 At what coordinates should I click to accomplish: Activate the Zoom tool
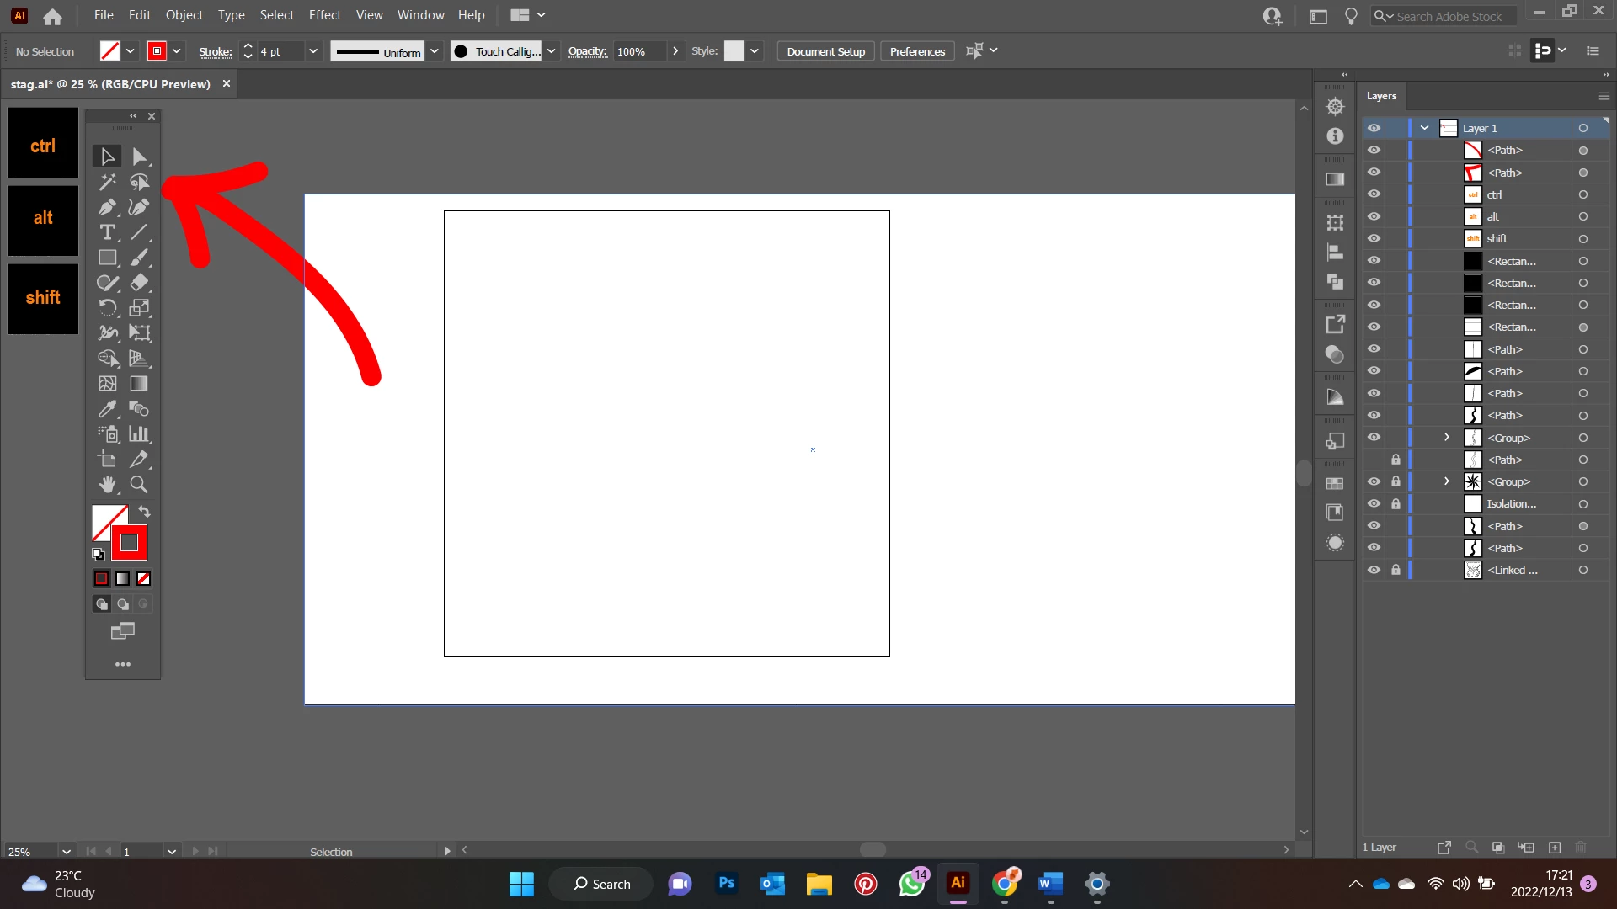tap(139, 485)
